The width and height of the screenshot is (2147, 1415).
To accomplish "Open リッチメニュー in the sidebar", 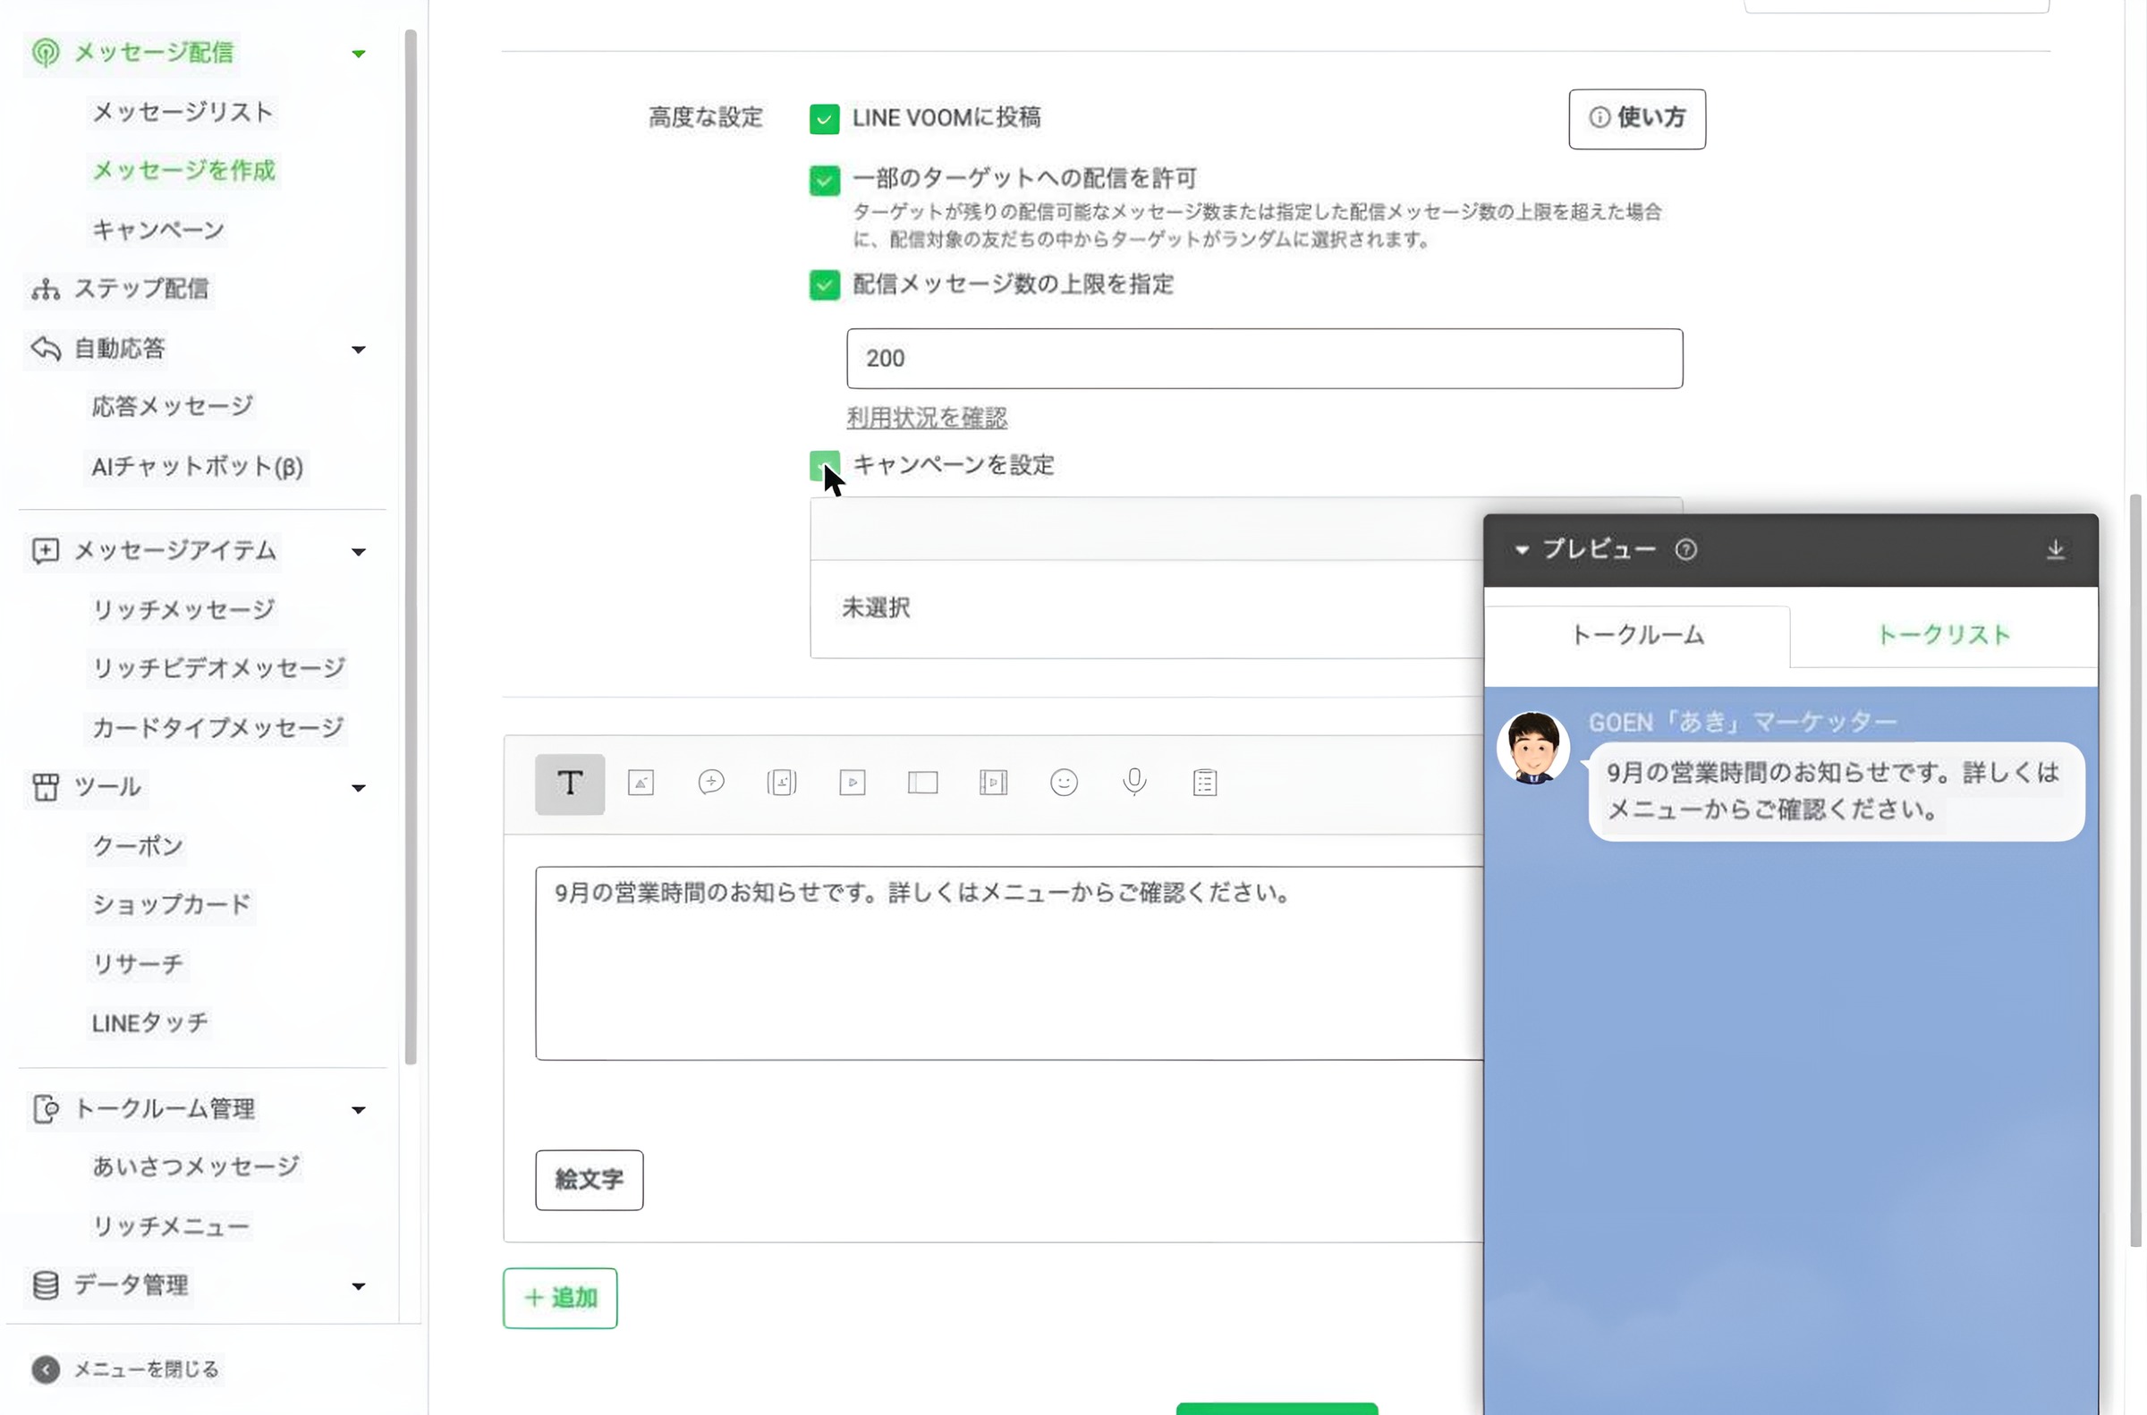I will click(x=171, y=1226).
